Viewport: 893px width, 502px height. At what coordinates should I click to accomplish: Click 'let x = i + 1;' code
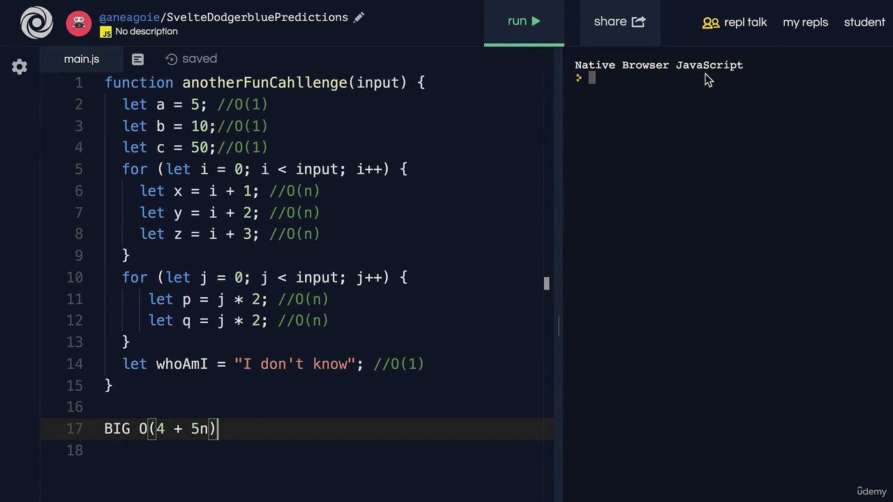199,191
